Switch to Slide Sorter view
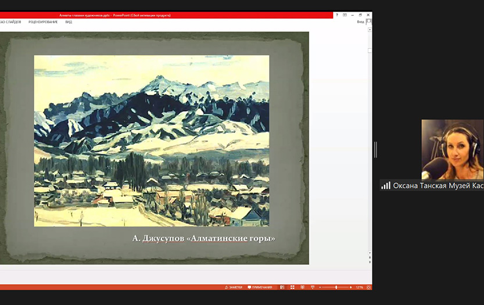 tap(293, 287)
